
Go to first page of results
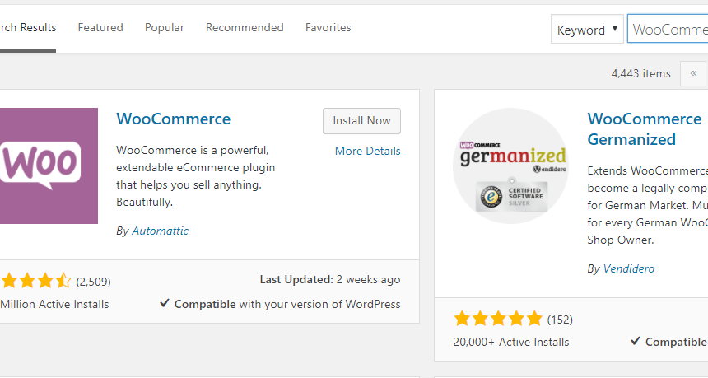coord(693,73)
